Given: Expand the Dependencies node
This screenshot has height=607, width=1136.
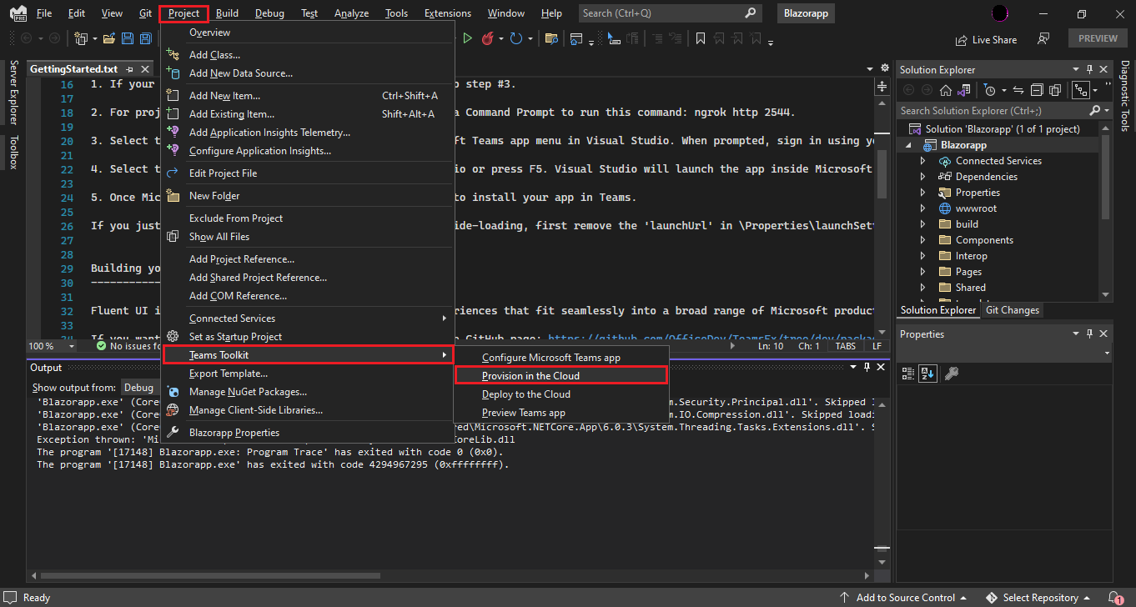Looking at the screenshot, I should [x=922, y=177].
